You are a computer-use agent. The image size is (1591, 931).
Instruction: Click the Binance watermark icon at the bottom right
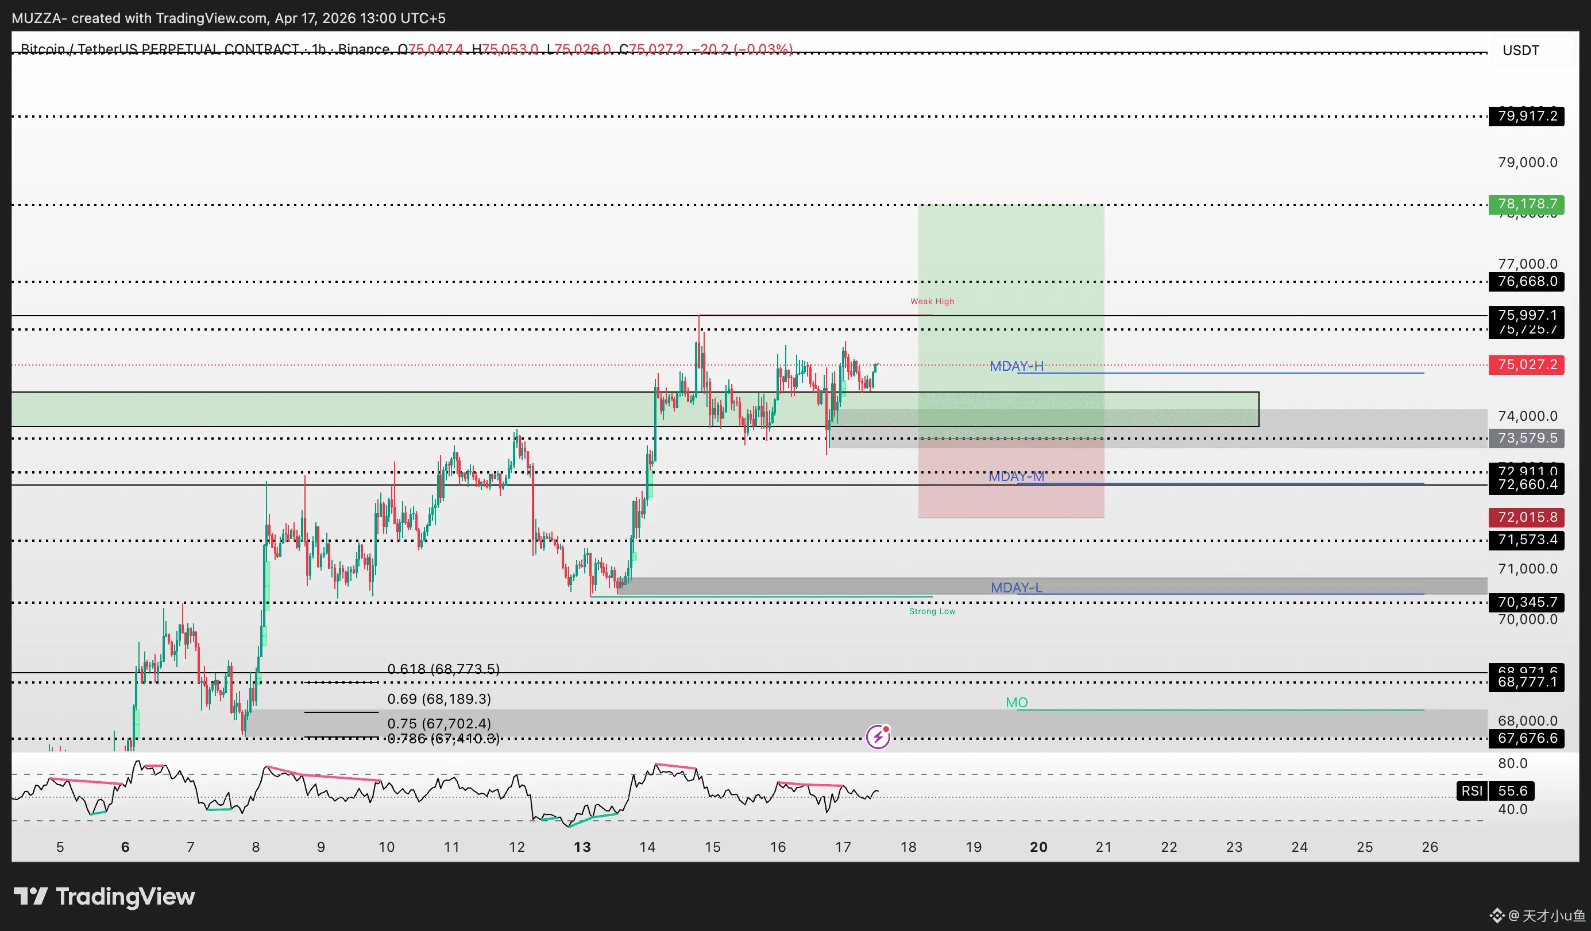point(1496,916)
